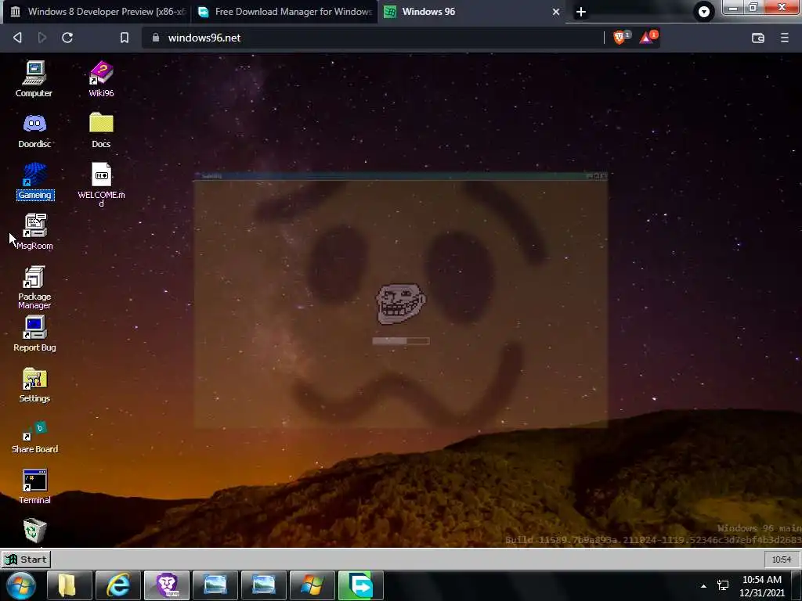The height and width of the screenshot is (601, 802).
Task: Open the Terminal shortcut
Action: (x=34, y=487)
